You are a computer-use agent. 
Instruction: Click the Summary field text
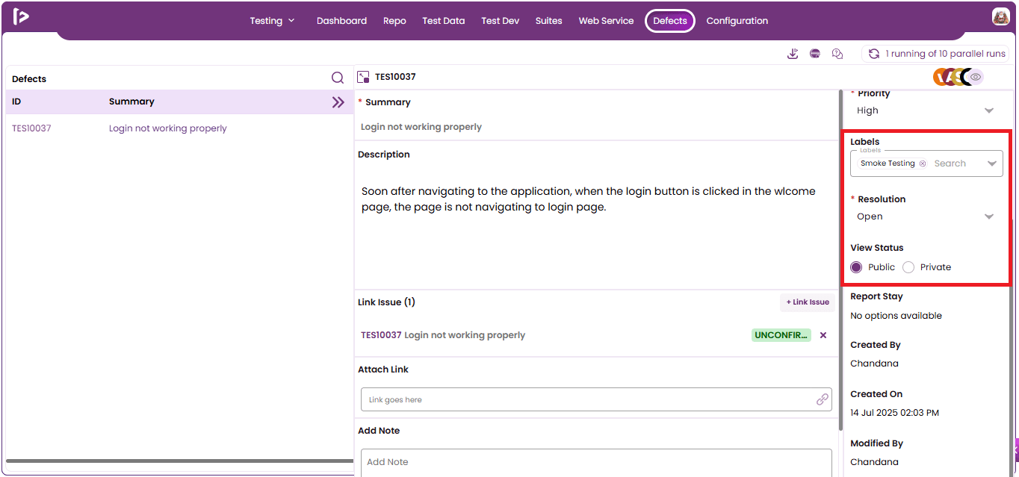click(421, 127)
